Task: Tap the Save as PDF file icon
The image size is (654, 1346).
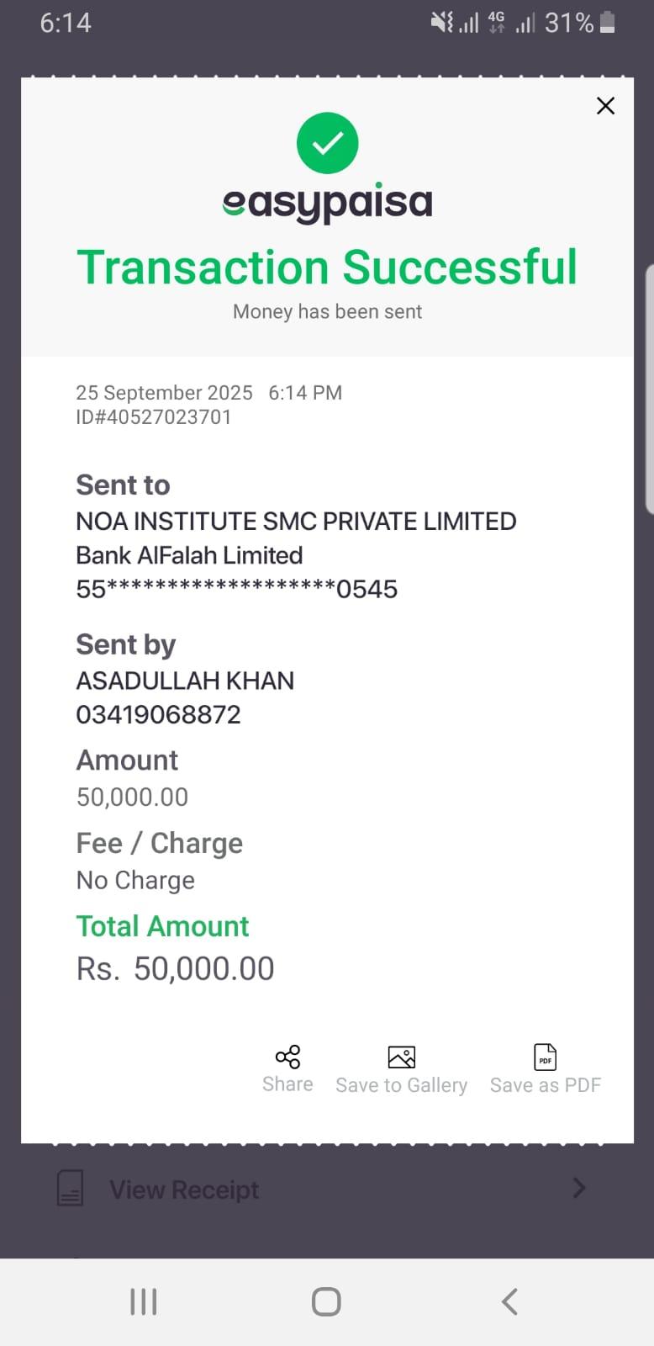Action: point(546,1057)
